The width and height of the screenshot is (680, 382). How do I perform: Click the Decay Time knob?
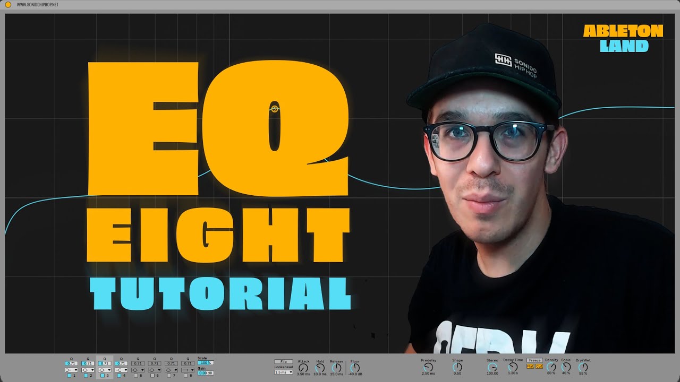(x=513, y=367)
